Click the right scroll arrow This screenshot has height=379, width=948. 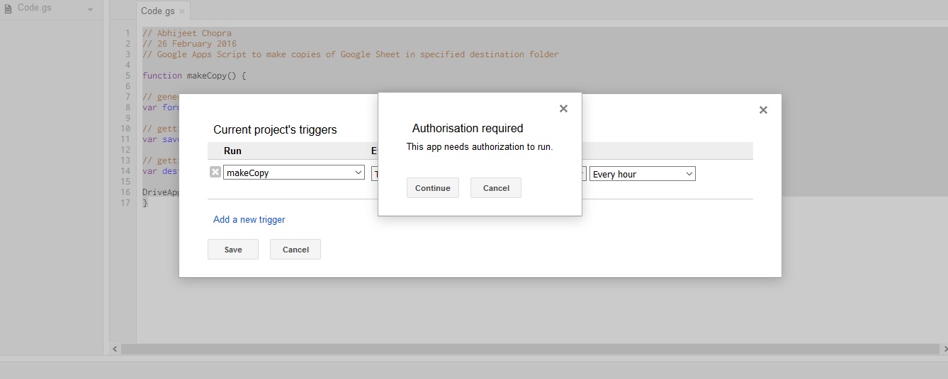943,349
